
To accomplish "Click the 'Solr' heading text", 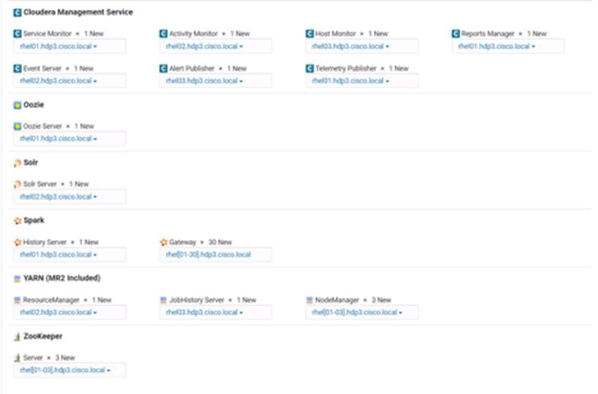I will coord(31,163).
